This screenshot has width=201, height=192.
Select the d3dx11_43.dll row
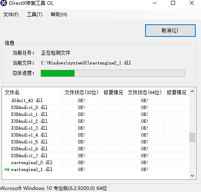(x=96, y=100)
